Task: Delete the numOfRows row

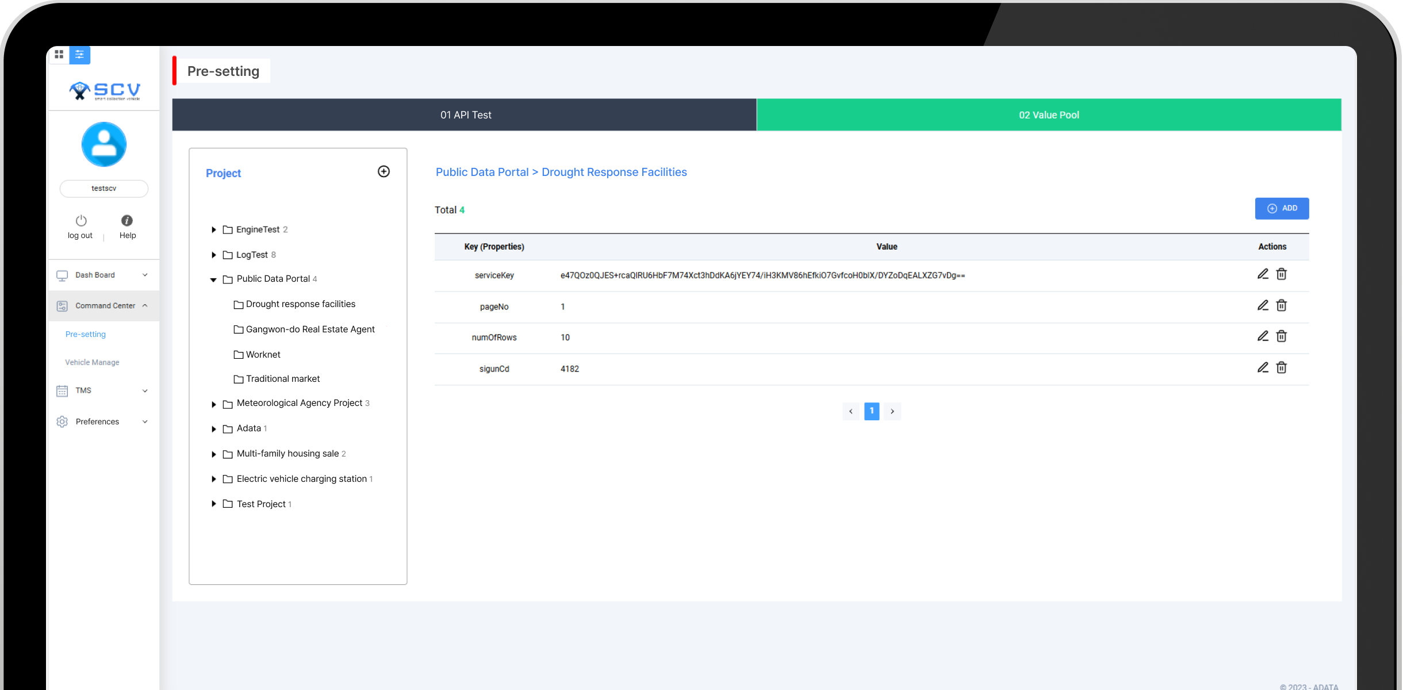Action: point(1282,336)
